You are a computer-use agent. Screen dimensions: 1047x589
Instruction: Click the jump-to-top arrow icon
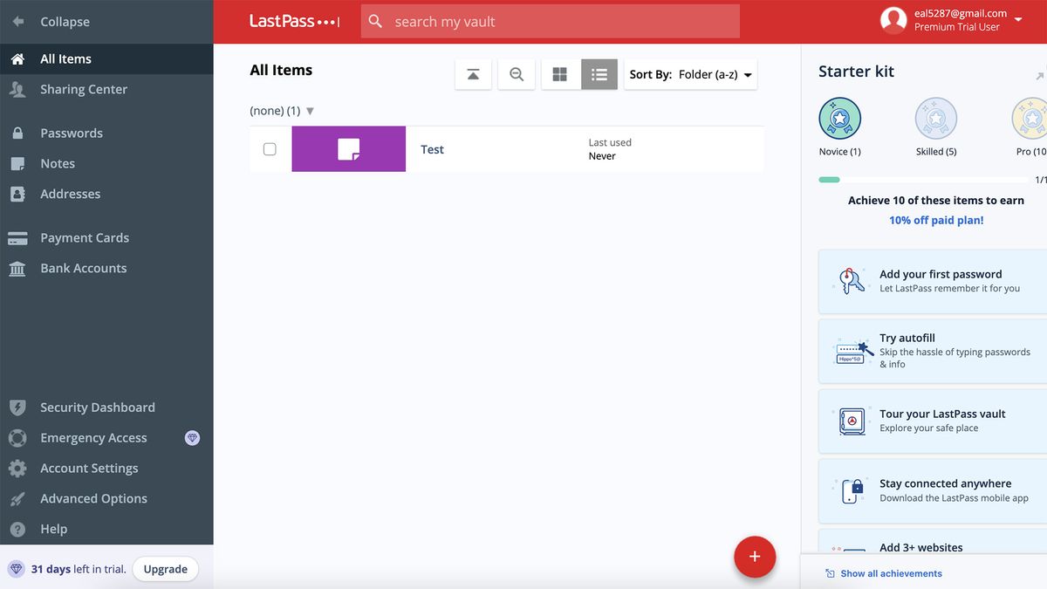tap(473, 74)
